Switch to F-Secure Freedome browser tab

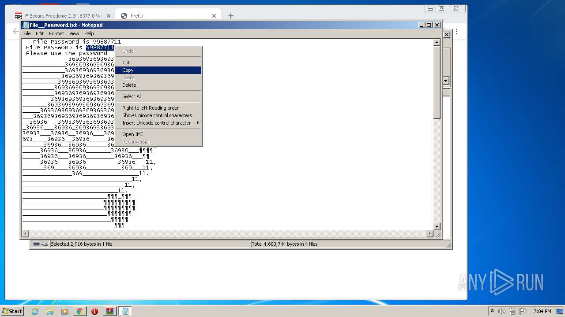[63, 16]
